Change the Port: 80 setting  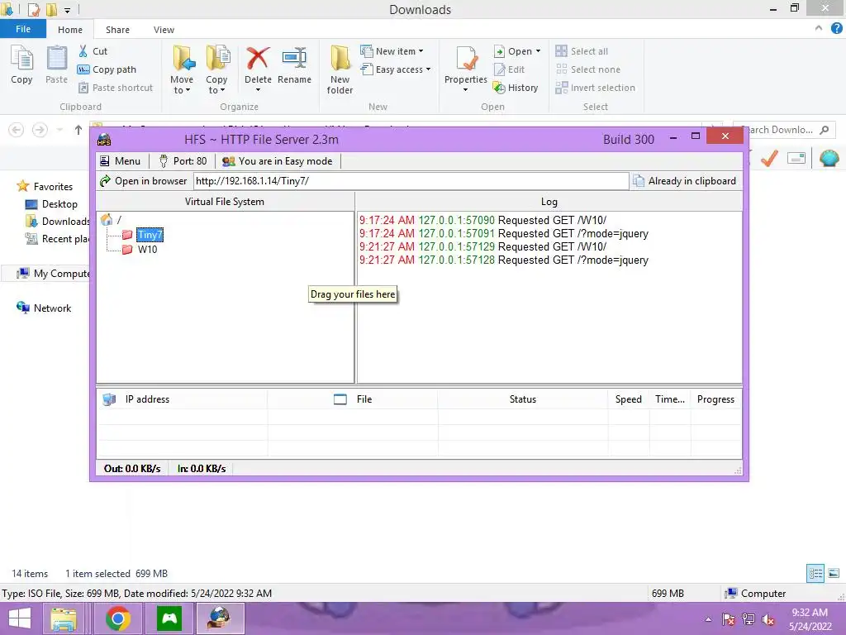[x=183, y=161]
